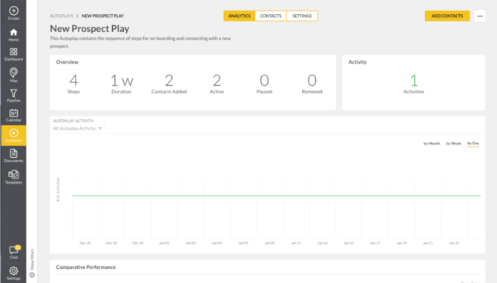This screenshot has height=283, width=497.
Task: Click the green activity line in chart
Action: coord(276,196)
